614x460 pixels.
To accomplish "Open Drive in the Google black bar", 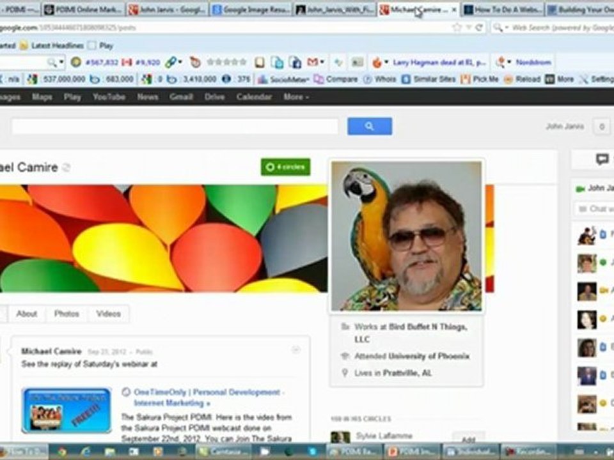I will point(215,97).
